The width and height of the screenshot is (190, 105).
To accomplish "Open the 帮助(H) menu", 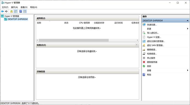I will (x=33, y=7).
